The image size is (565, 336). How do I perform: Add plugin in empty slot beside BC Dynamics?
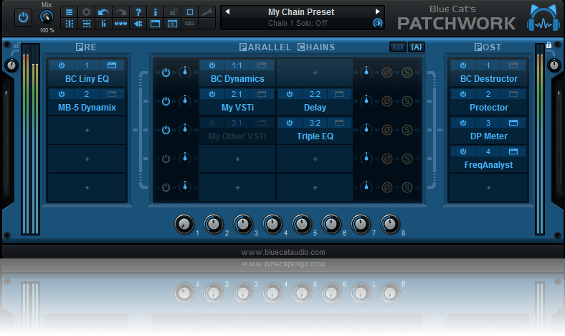[315, 73]
